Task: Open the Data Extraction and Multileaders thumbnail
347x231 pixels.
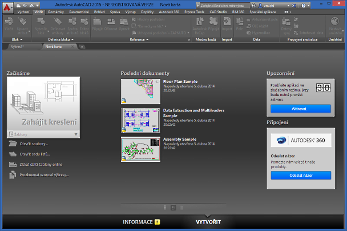Action: coord(140,121)
